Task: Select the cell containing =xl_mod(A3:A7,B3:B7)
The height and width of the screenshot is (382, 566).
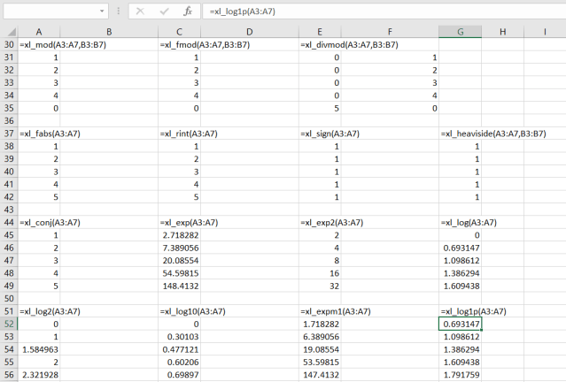Action: pyautogui.click(x=38, y=44)
